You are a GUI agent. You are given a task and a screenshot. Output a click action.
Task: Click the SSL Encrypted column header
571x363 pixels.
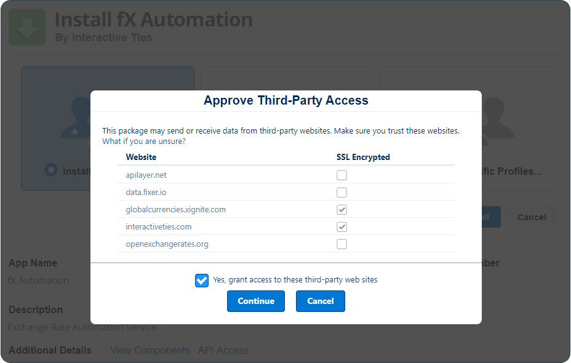363,158
